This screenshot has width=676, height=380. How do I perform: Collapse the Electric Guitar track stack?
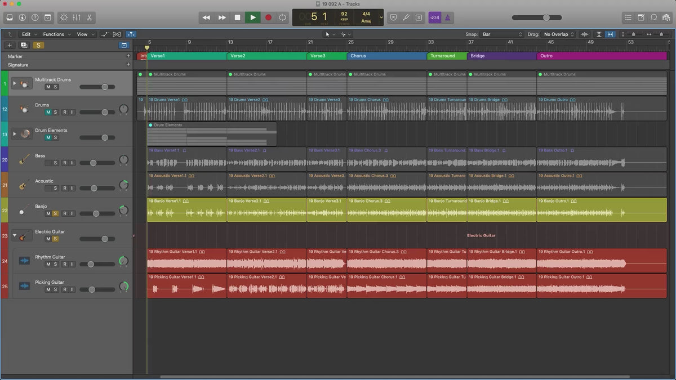click(14, 235)
